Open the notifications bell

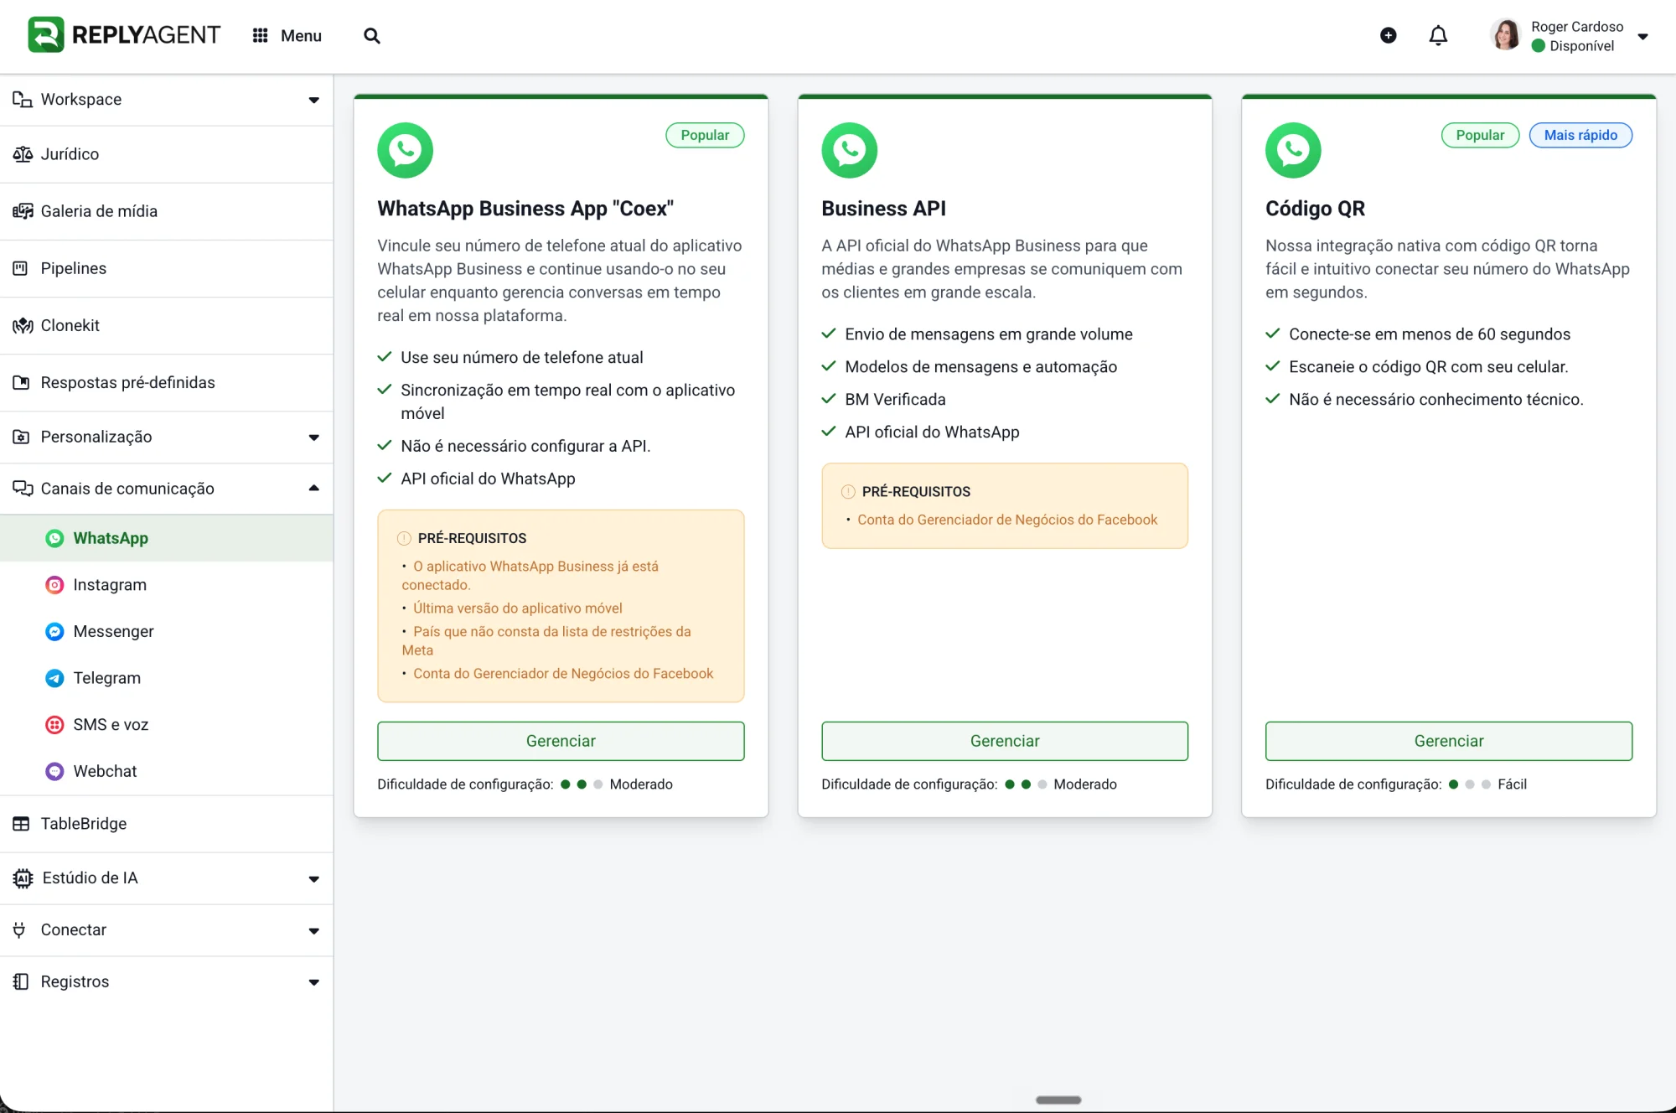[1438, 35]
